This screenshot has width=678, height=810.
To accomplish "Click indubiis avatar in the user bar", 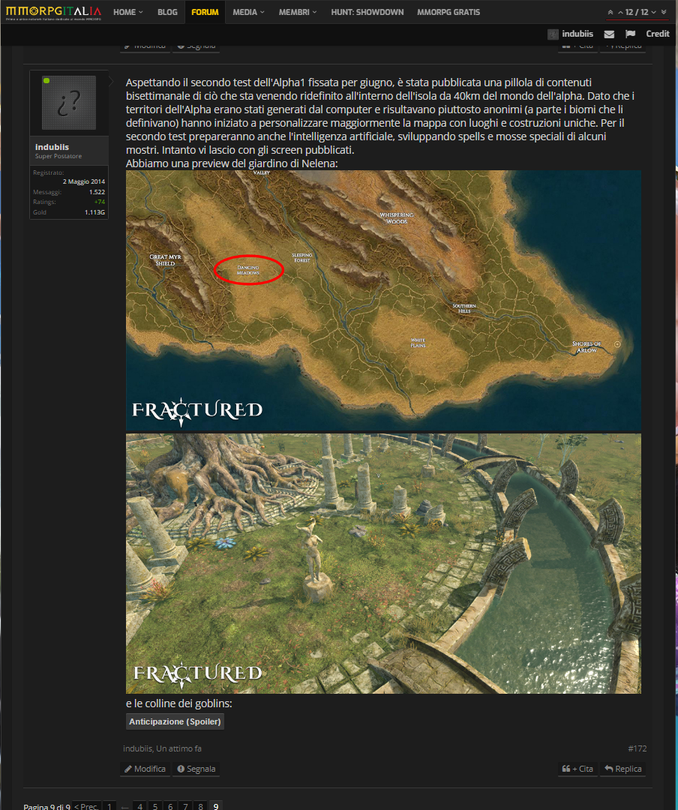I will pos(553,34).
